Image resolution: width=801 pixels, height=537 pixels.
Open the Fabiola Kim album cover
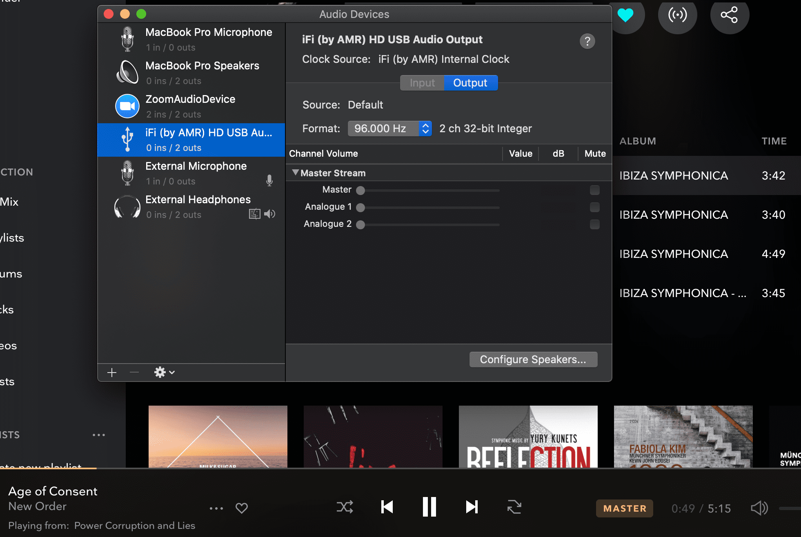pos(683,436)
